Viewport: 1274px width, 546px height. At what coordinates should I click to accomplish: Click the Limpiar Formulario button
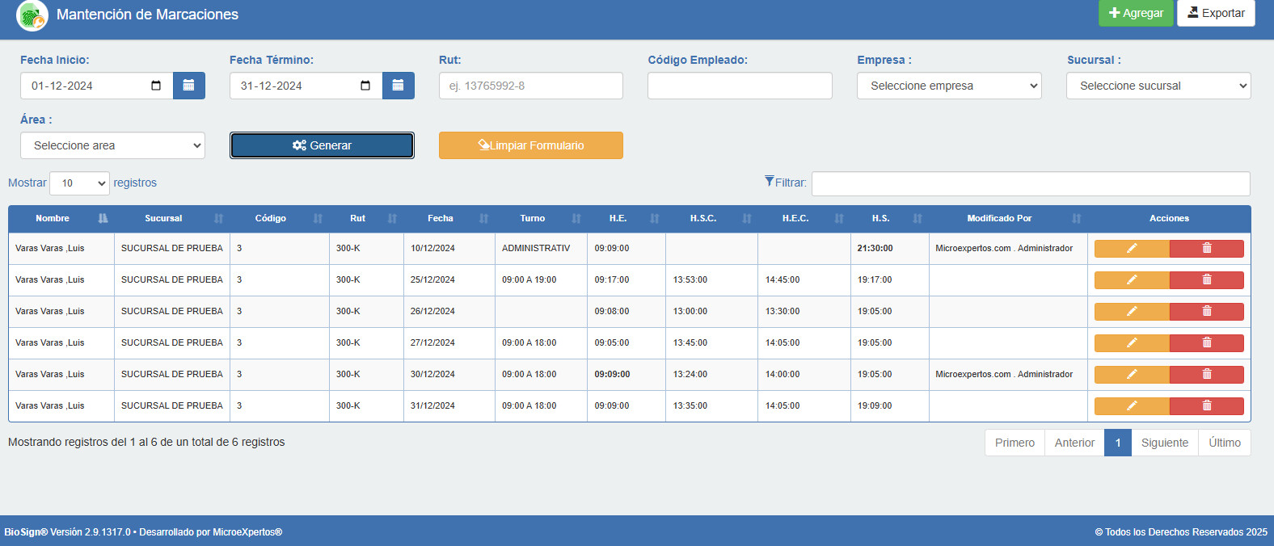[531, 145]
